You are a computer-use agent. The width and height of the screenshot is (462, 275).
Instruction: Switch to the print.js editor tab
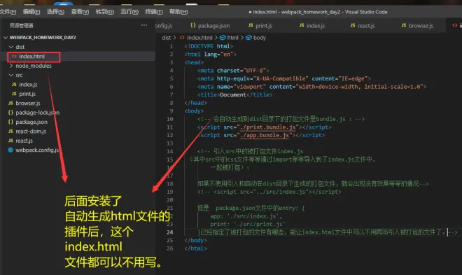pos(260,26)
